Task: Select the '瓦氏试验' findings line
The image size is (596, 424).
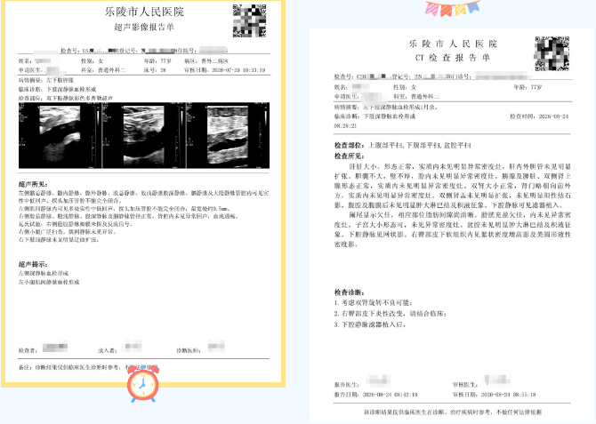Action: pyautogui.click(x=76, y=224)
